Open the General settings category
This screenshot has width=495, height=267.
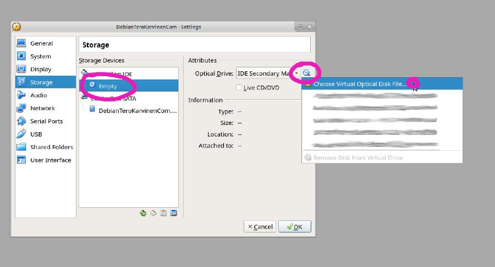41,43
